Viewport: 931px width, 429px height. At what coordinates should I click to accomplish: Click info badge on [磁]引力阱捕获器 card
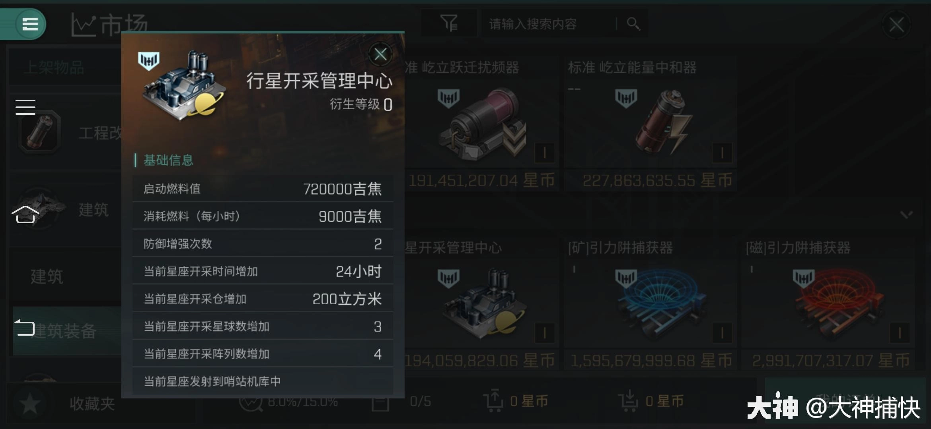pyautogui.click(x=899, y=333)
